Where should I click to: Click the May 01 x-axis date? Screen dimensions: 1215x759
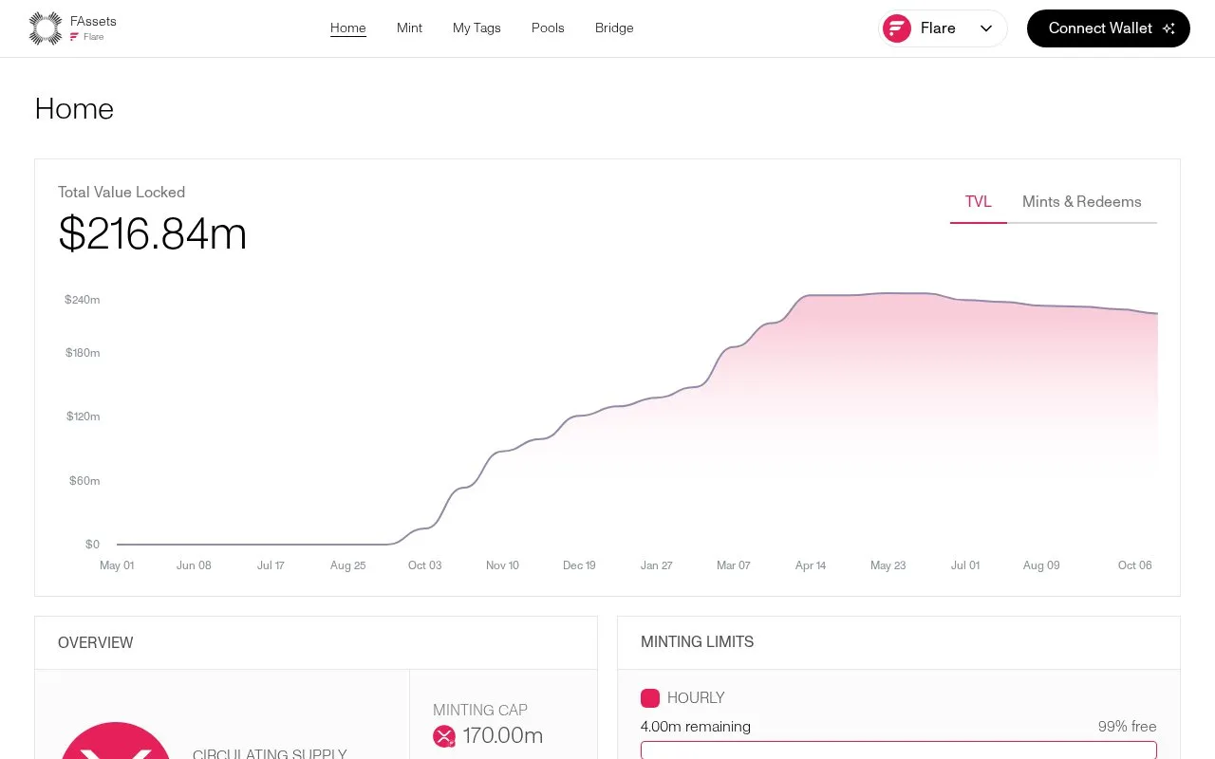point(117,565)
